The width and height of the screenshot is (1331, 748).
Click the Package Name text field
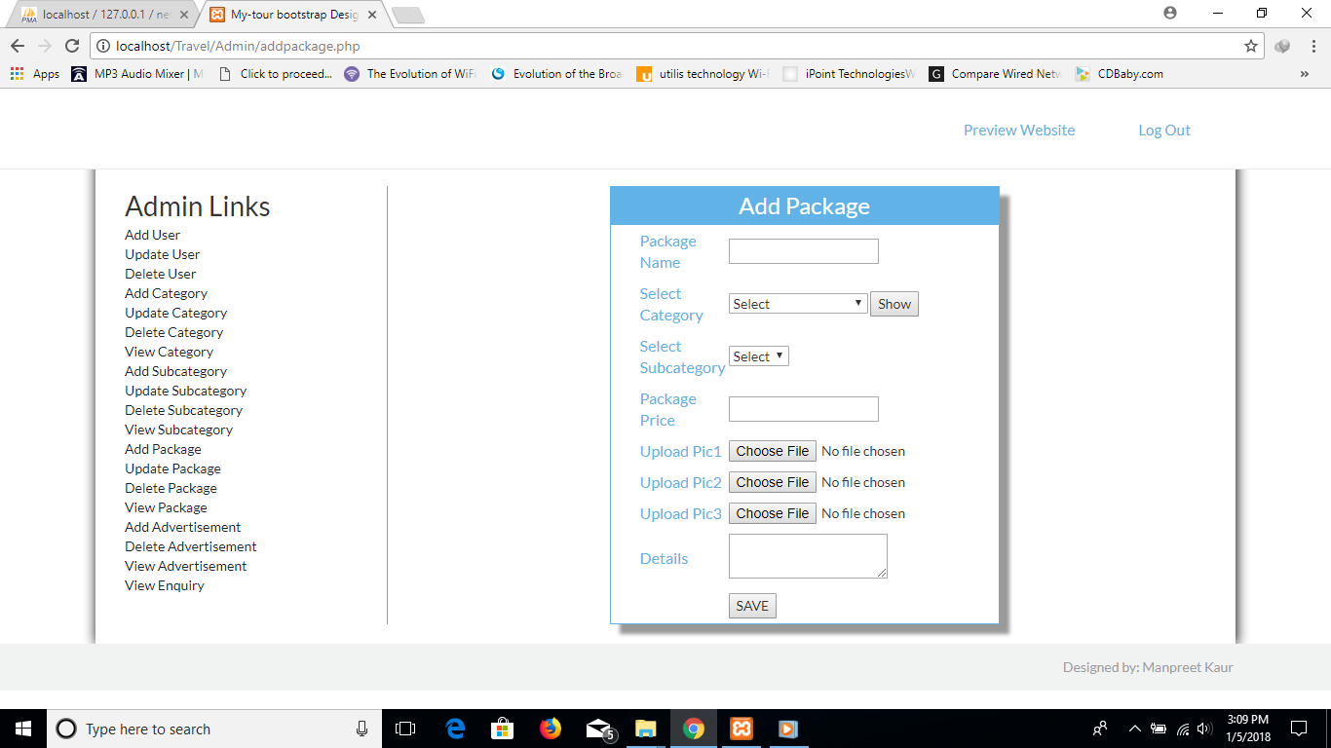803,251
